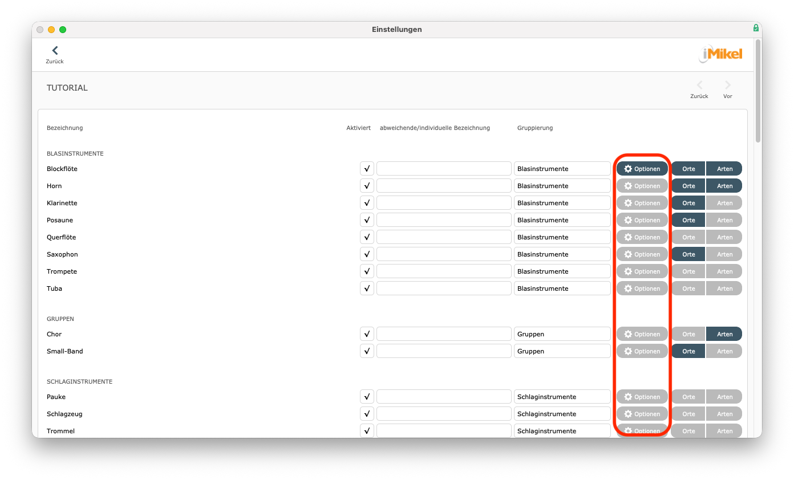Screen dimensions: 794x480
Task: Open Optionen gear for Chor
Action: click(x=642, y=334)
